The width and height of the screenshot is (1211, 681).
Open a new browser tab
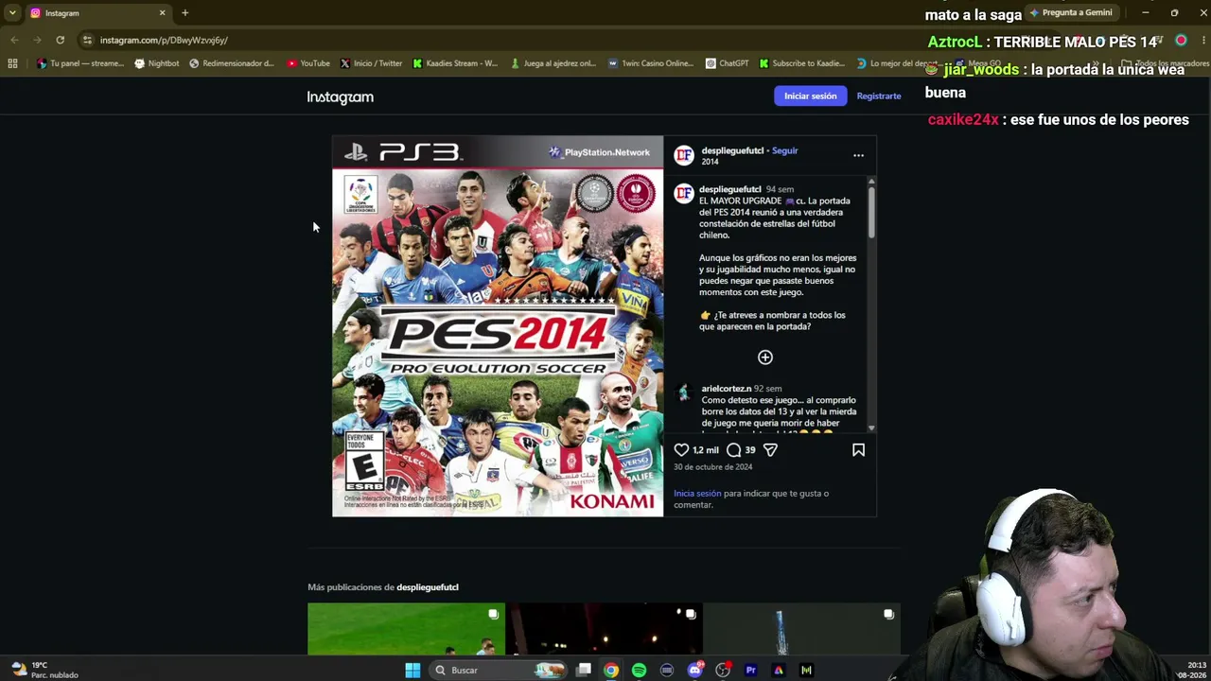184,13
